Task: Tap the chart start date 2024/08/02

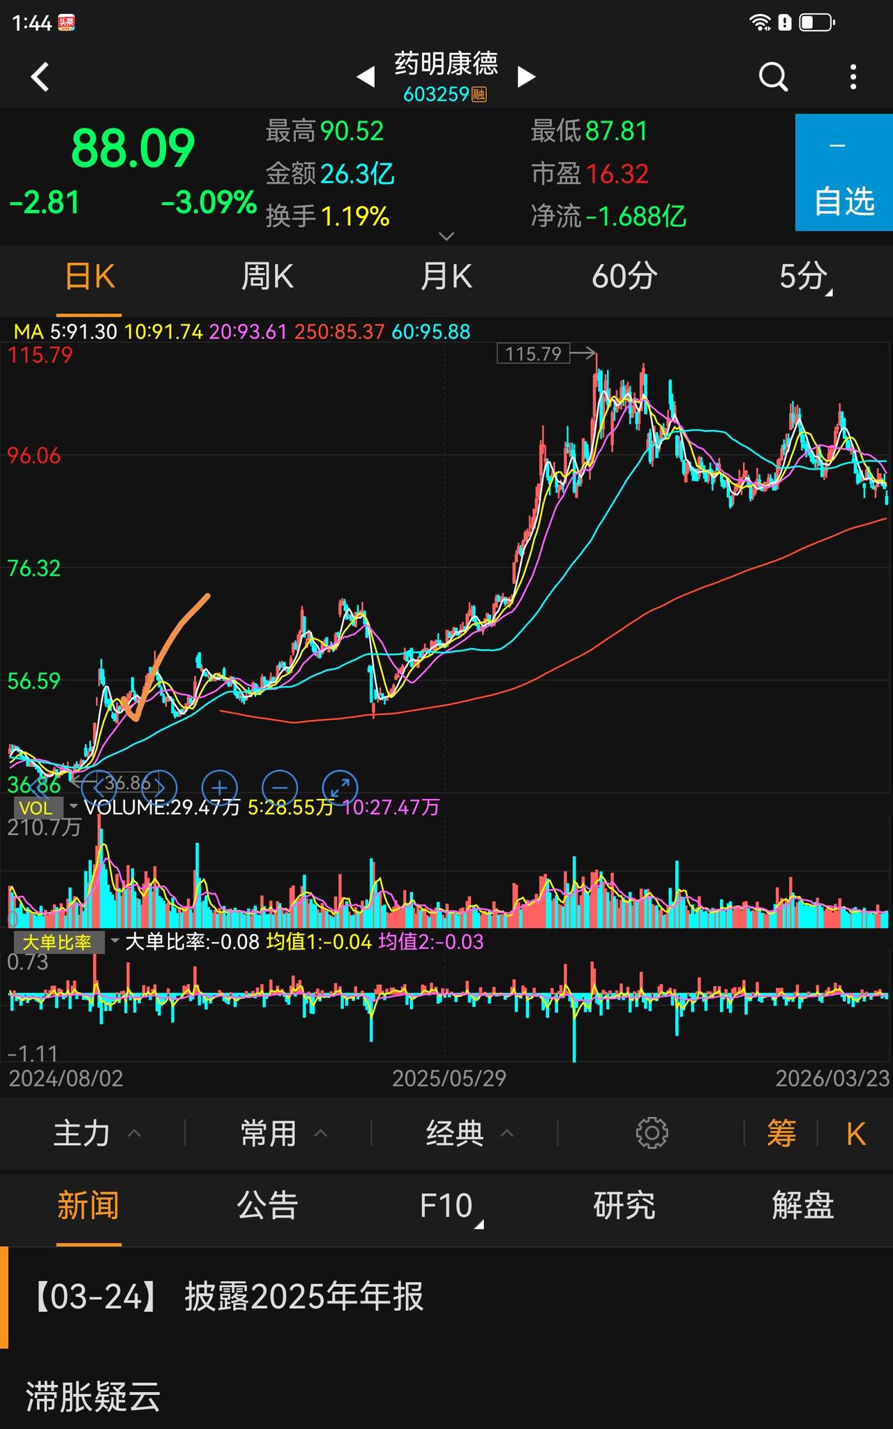Action: (x=66, y=1079)
